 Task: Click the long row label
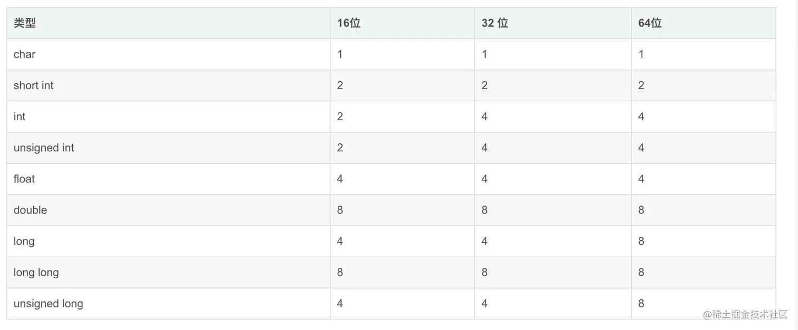24,241
